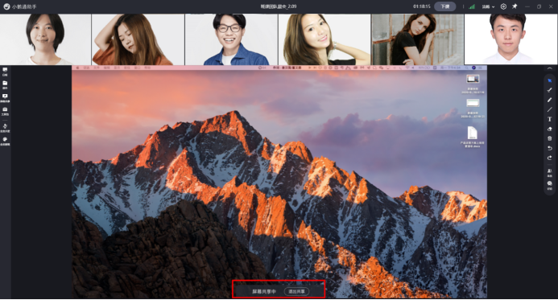The height and width of the screenshot is (300, 558).
Task: Select the fourth participant, smiling woman
Action: [x=324, y=39]
